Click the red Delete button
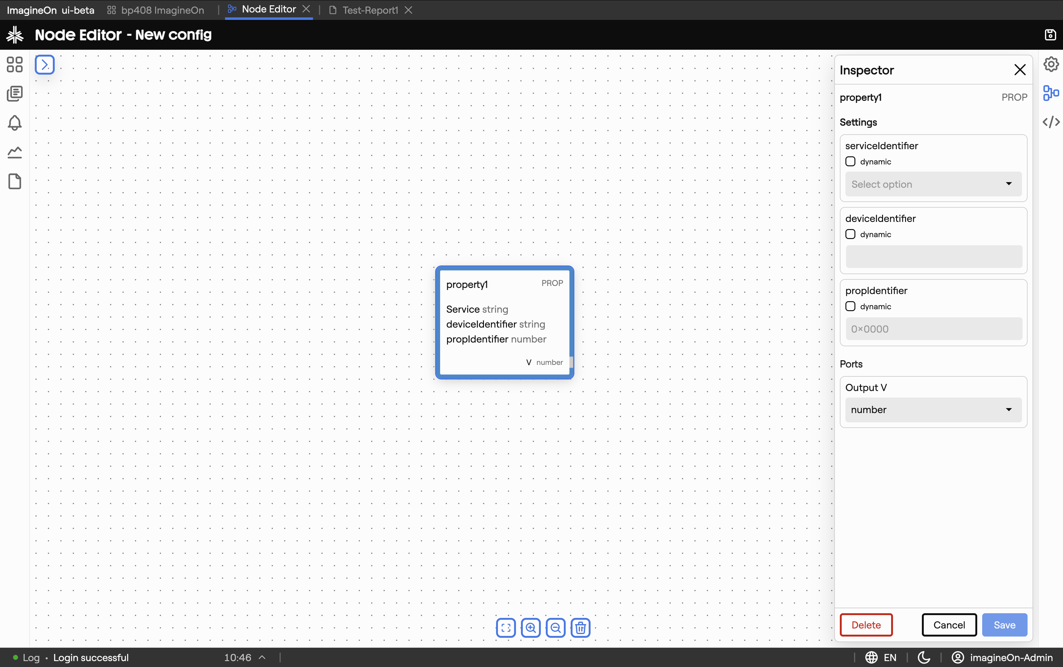Screen dimensions: 1063x667 (866, 625)
